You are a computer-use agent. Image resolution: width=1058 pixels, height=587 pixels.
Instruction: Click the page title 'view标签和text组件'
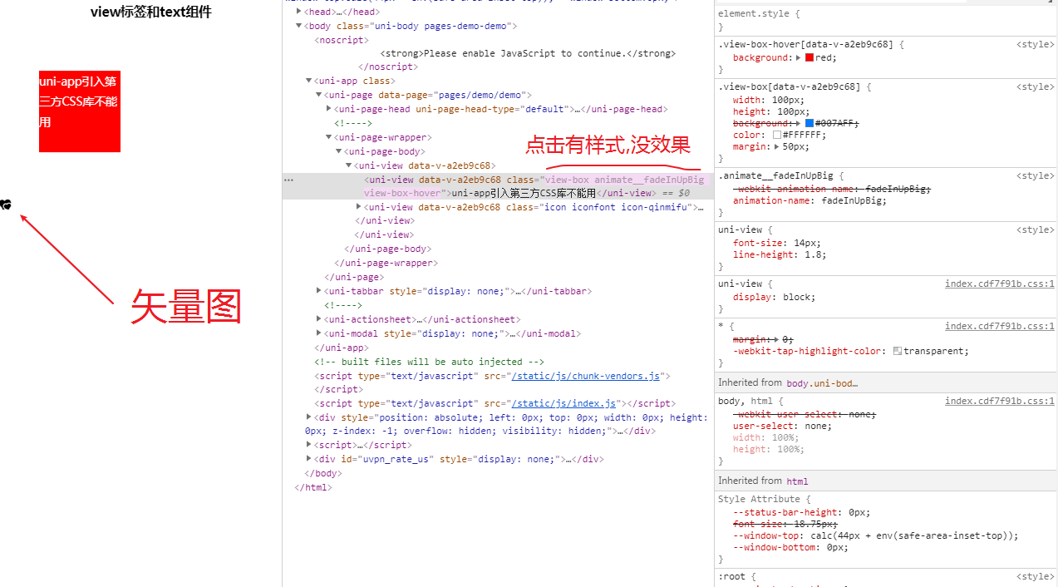point(151,12)
